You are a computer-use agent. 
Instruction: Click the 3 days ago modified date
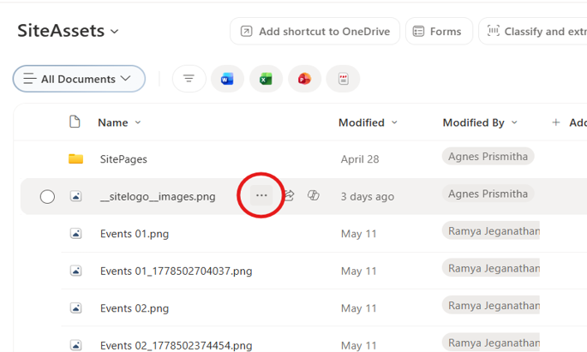pos(368,197)
